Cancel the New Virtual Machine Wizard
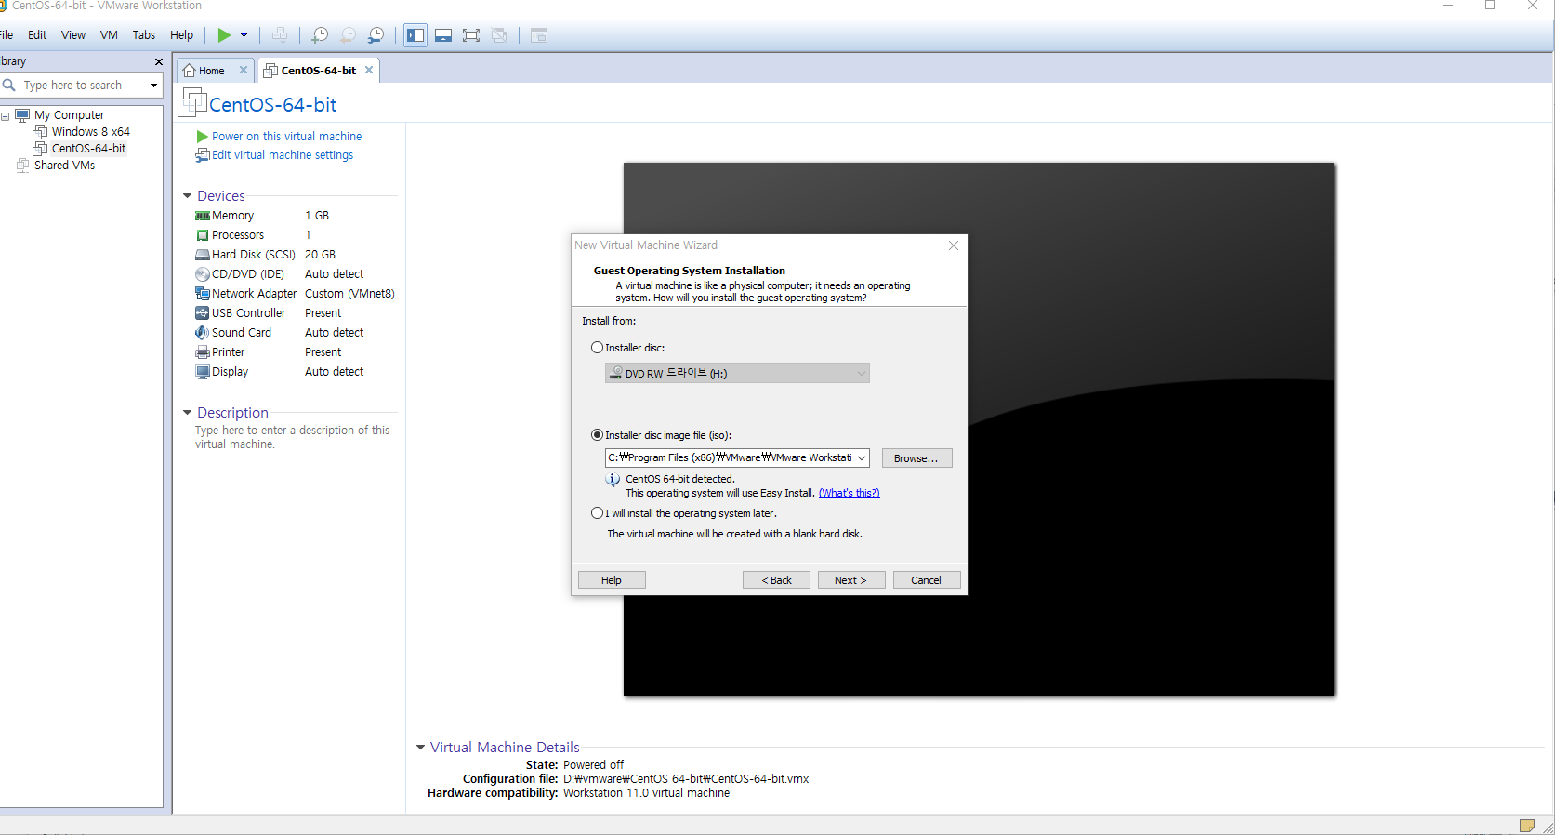 click(x=927, y=580)
